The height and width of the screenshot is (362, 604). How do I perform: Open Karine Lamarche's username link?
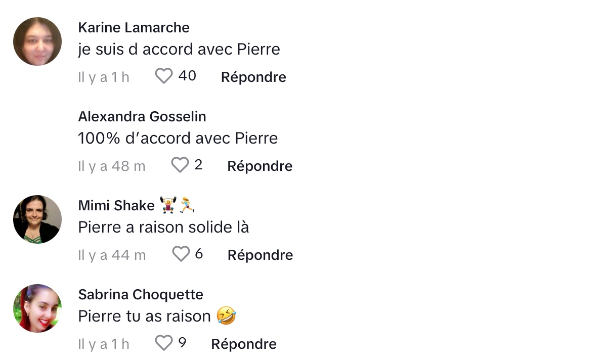134,28
